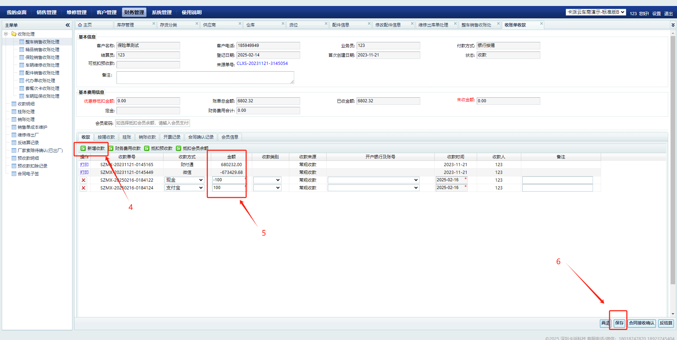Click the 抵扣会员余额 toolbar icon

[x=179, y=148]
